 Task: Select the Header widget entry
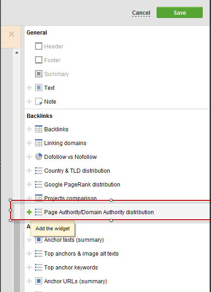(53, 46)
